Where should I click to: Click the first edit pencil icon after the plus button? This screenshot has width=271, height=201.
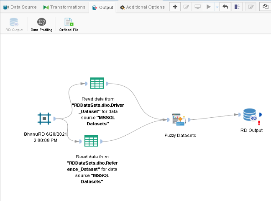186,7
